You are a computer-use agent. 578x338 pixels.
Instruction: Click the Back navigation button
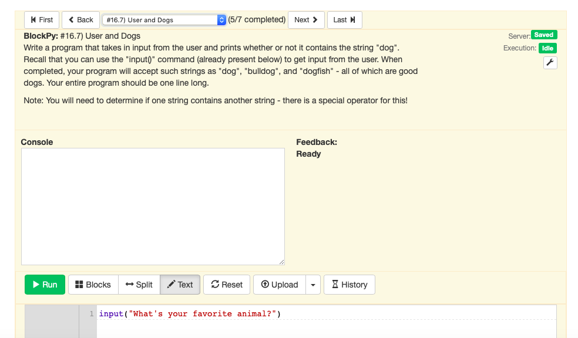(80, 20)
